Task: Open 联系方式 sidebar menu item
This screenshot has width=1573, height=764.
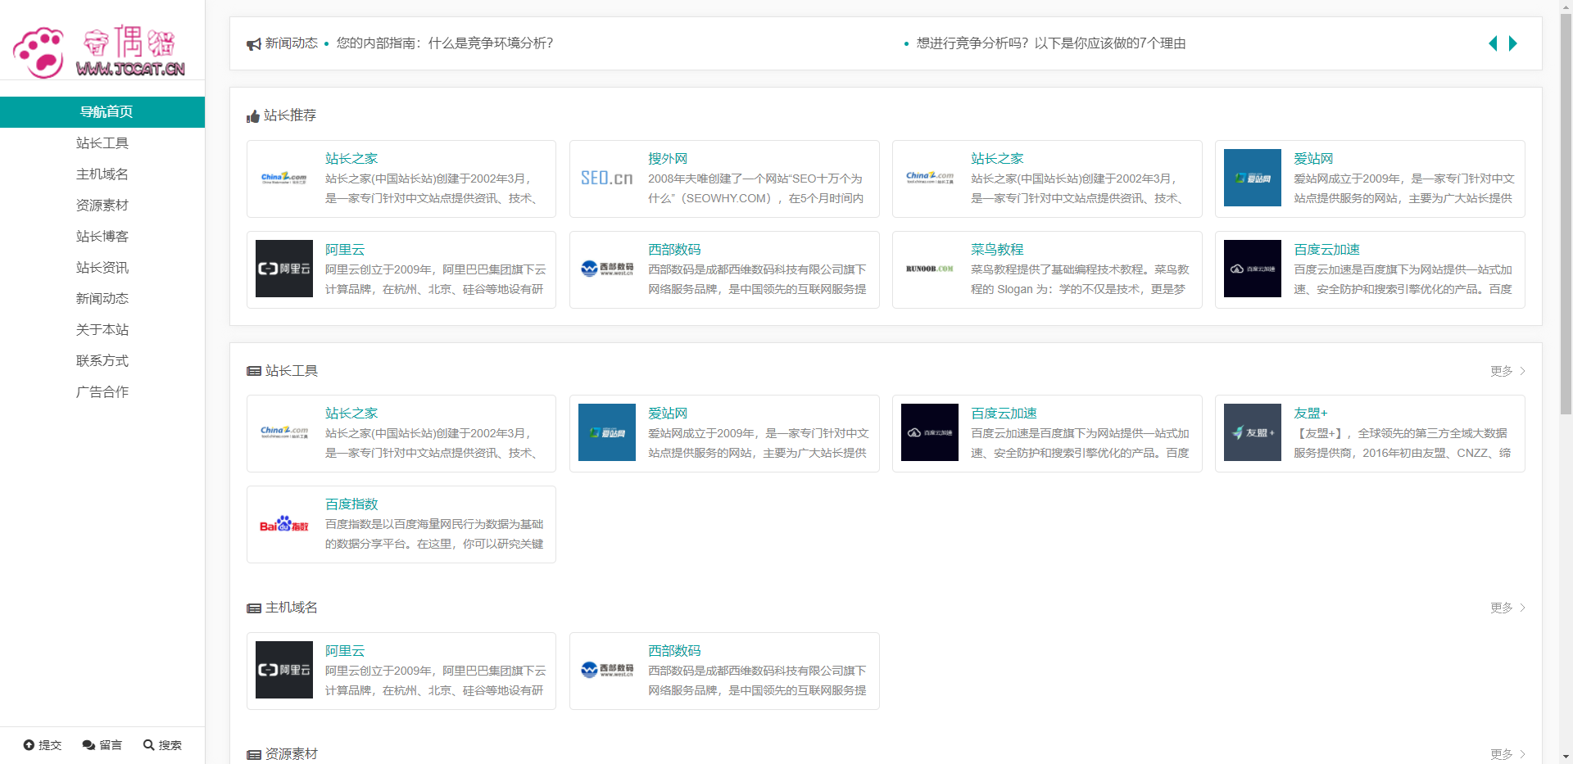Action: [102, 361]
